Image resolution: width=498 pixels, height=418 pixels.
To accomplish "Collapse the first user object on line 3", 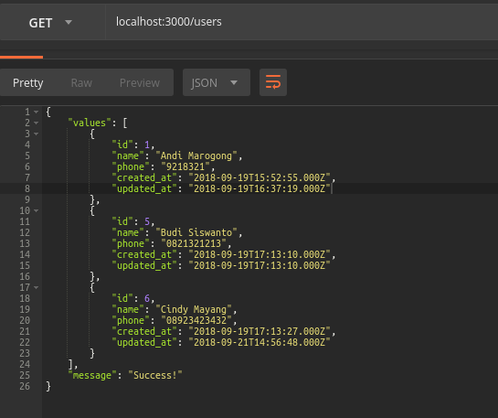I will [37, 134].
